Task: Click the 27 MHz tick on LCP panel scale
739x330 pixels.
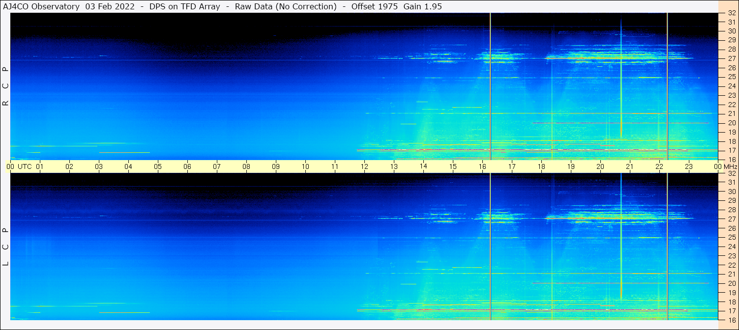Action: pos(732,219)
